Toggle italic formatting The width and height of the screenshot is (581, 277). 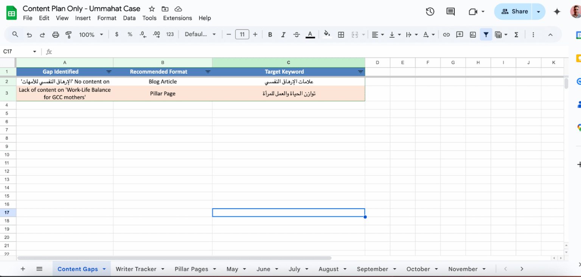click(283, 34)
